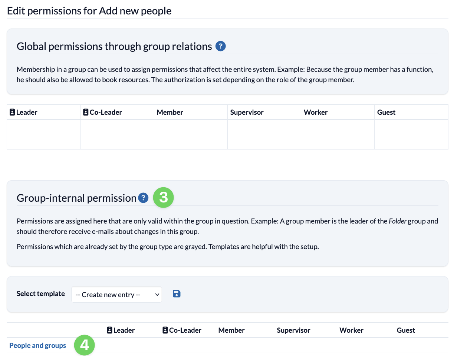This screenshot has height=356, width=454.
Task: Click Co-Leader icon in lower permissions table
Action: point(165,330)
